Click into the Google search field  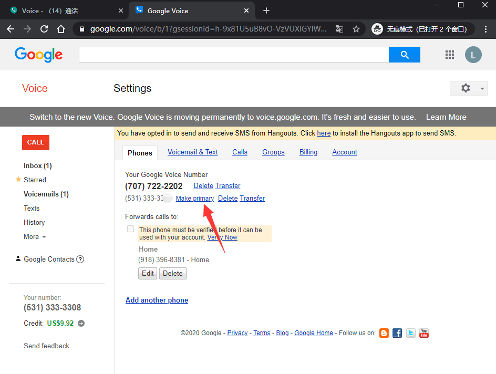tap(233, 55)
